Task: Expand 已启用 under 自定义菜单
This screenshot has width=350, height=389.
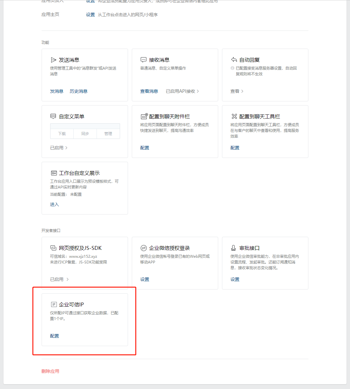Action: click(x=59, y=148)
